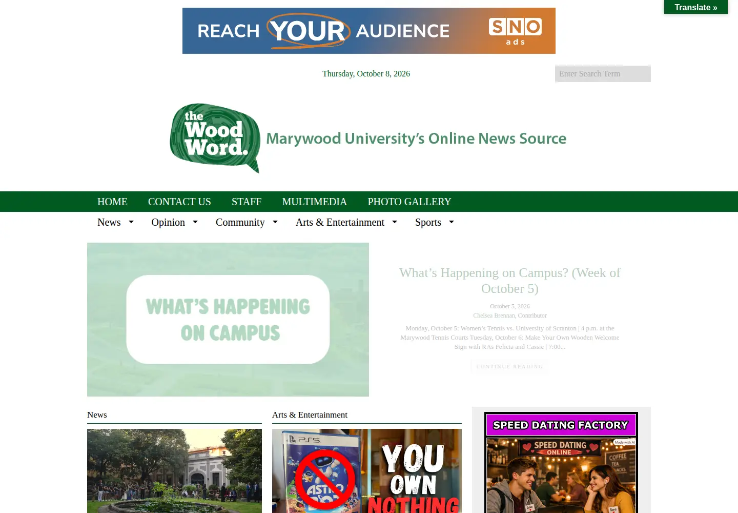
Task: Open the News story campus photo
Action: coord(174,471)
